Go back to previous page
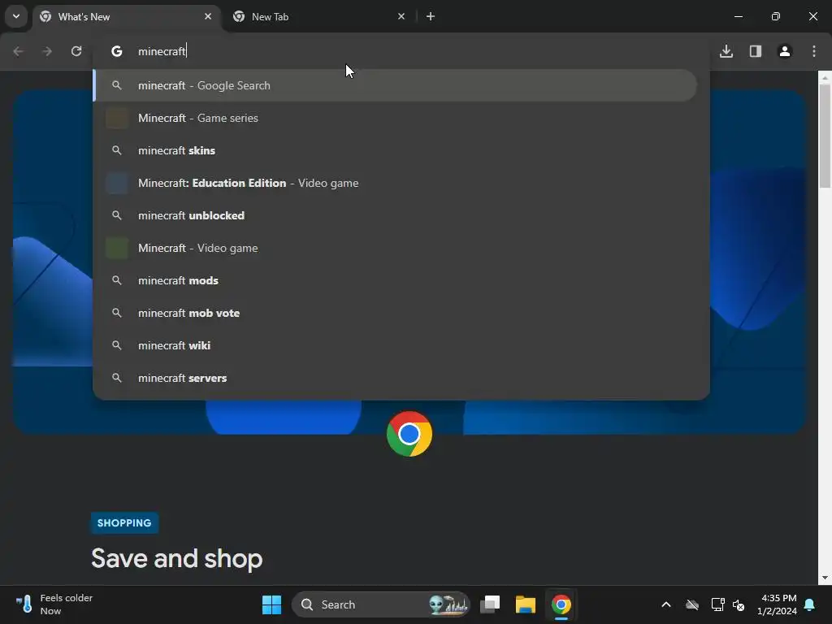The width and height of the screenshot is (832, 624). pyautogui.click(x=18, y=51)
